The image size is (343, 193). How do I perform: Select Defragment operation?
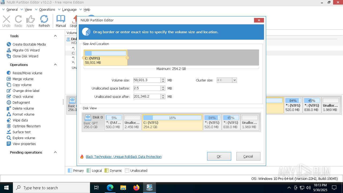click(18, 102)
